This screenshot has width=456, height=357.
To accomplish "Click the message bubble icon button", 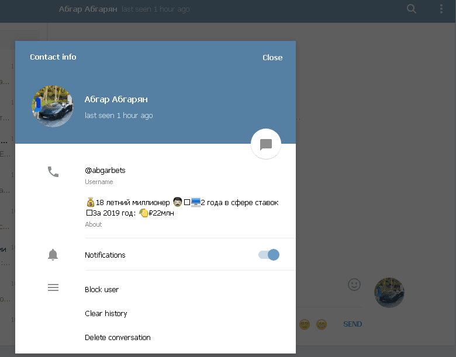I will coord(266,144).
